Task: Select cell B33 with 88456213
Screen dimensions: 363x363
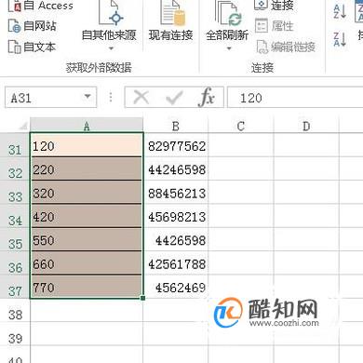Action: 176,194
